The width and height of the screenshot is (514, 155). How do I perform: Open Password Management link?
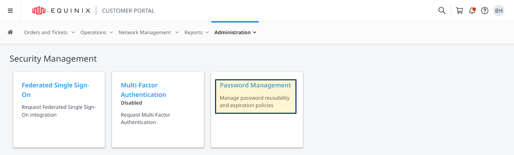[x=255, y=85]
